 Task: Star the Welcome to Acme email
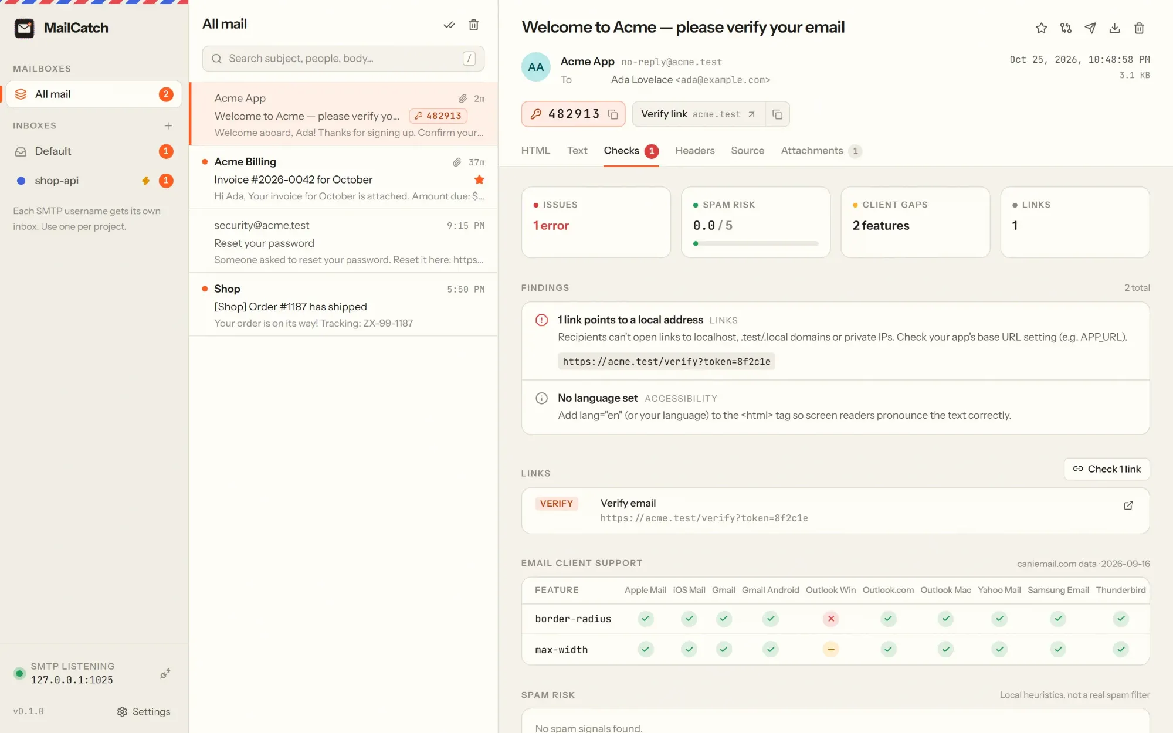[1041, 28]
